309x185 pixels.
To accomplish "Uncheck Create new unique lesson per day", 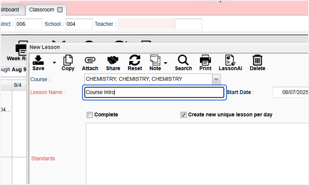I will [x=183, y=115].
